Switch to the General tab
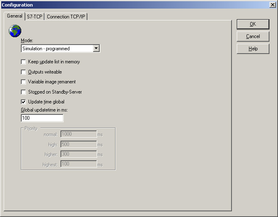 click(x=14, y=16)
